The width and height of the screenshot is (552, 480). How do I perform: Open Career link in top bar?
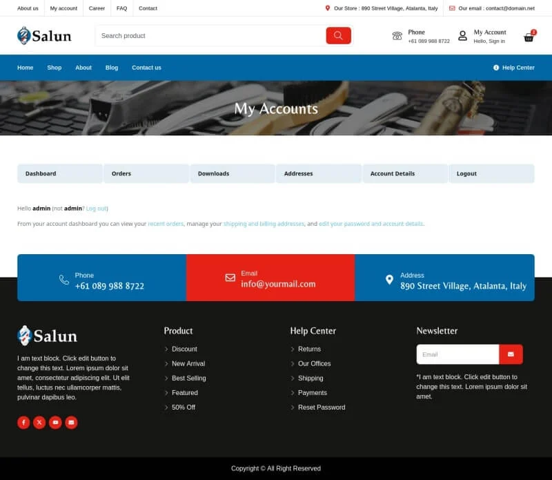(97, 8)
